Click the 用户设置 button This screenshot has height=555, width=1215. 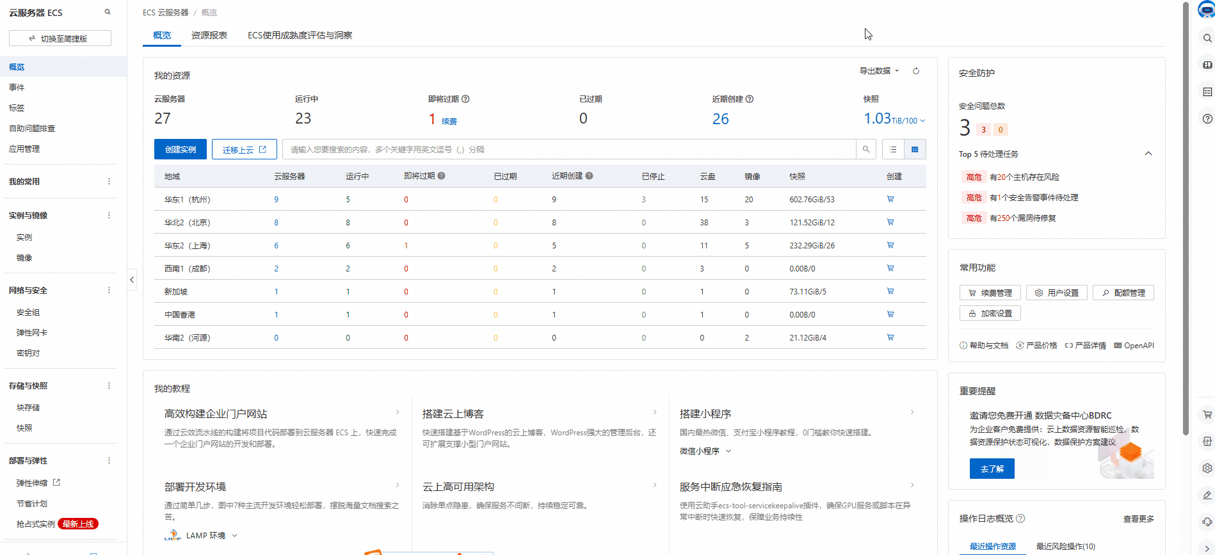click(x=1057, y=293)
